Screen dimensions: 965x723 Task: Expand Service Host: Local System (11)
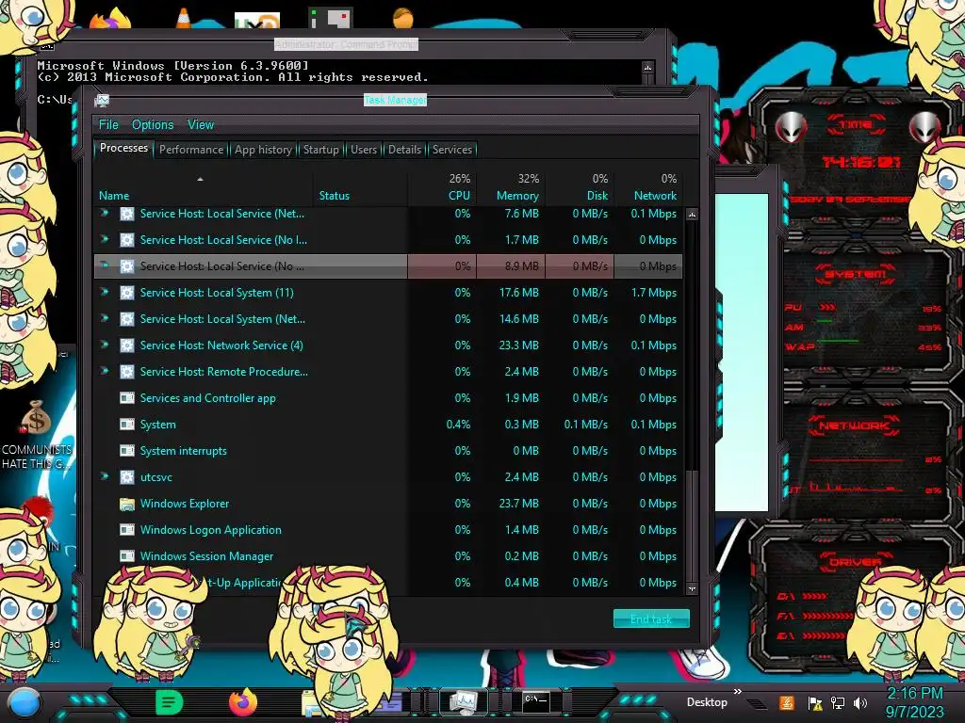coord(105,292)
